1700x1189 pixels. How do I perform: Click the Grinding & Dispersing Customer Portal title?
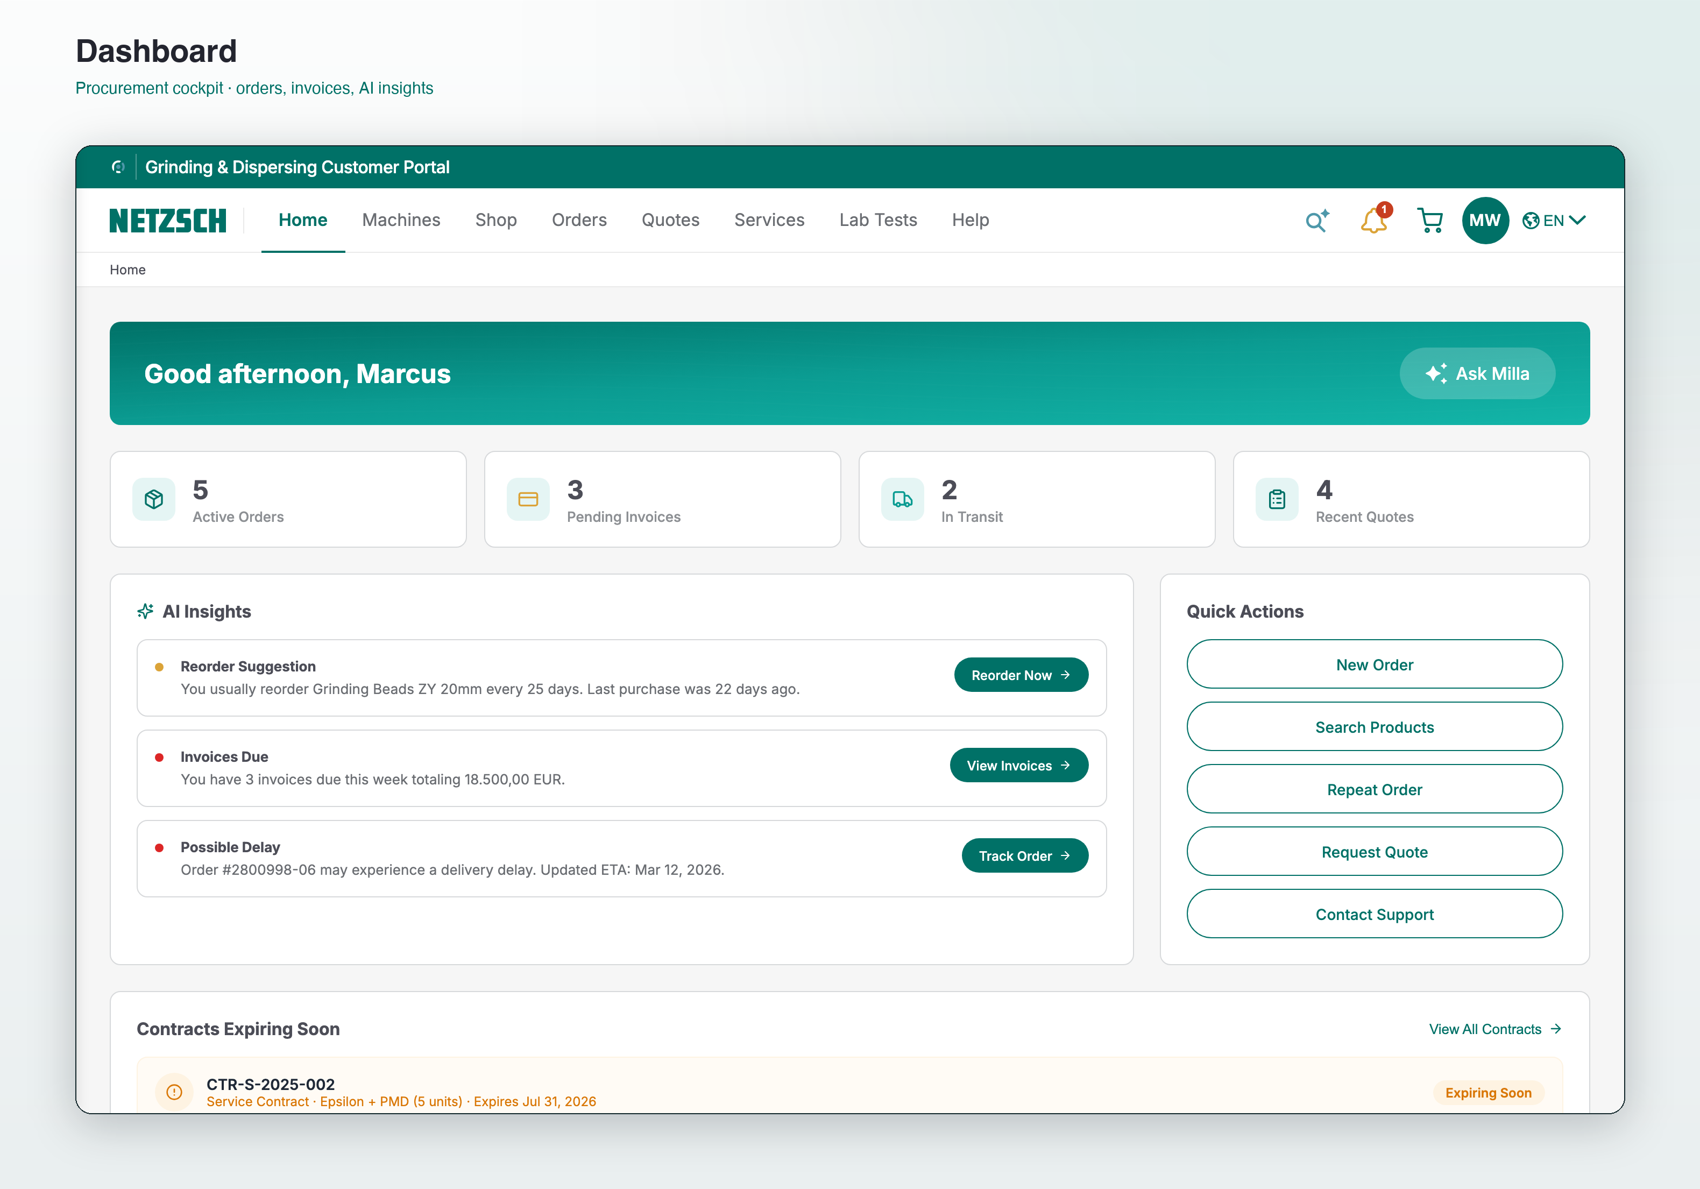coord(297,167)
